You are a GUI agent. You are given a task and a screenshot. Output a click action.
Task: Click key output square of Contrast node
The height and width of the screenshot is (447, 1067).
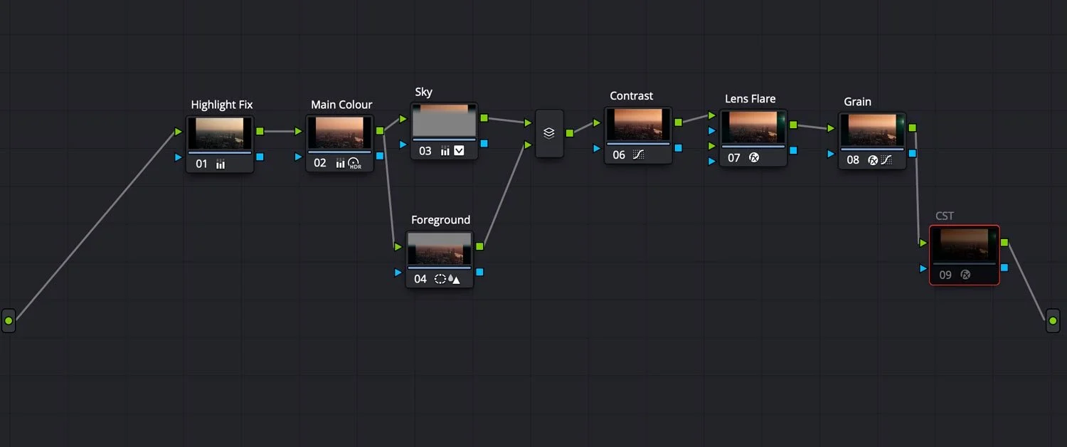tap(678, 147)
